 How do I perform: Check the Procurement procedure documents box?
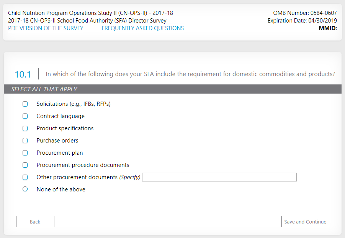point(25,165)
